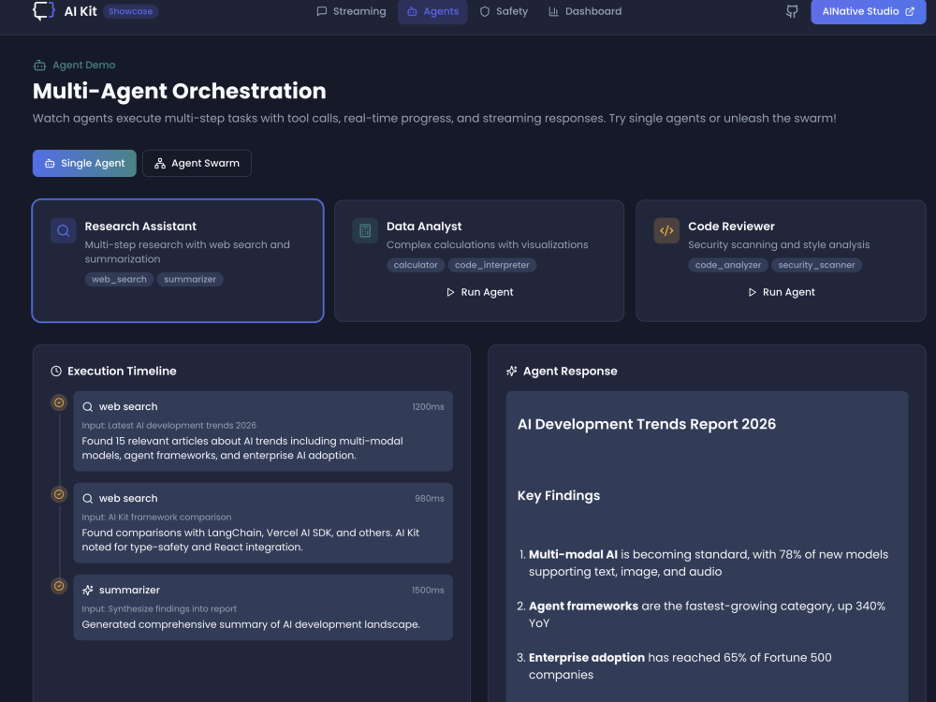Click the first web search step's check icon
This screenshot has height=702, width=936.
59,402
